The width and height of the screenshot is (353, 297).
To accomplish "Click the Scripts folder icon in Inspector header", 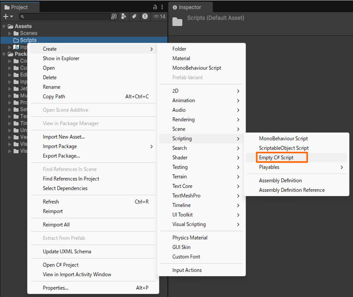I will point(177,21).
